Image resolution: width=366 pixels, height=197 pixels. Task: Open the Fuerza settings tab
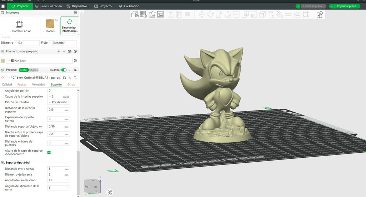[x=22, y=84]
